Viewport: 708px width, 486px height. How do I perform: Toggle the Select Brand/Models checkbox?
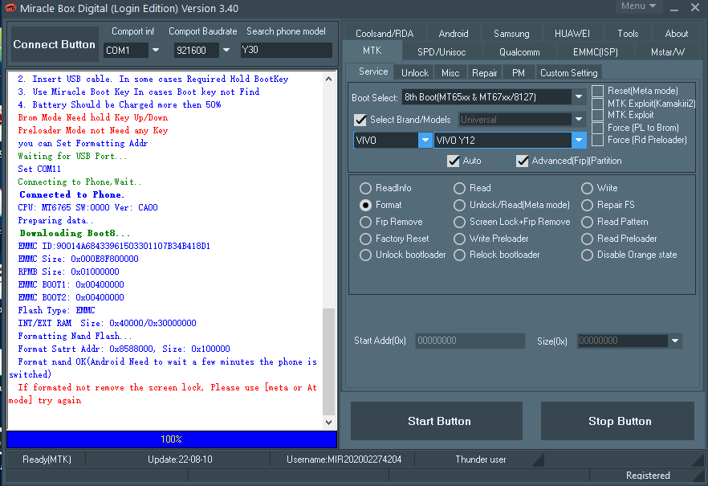tap(360, 120)
